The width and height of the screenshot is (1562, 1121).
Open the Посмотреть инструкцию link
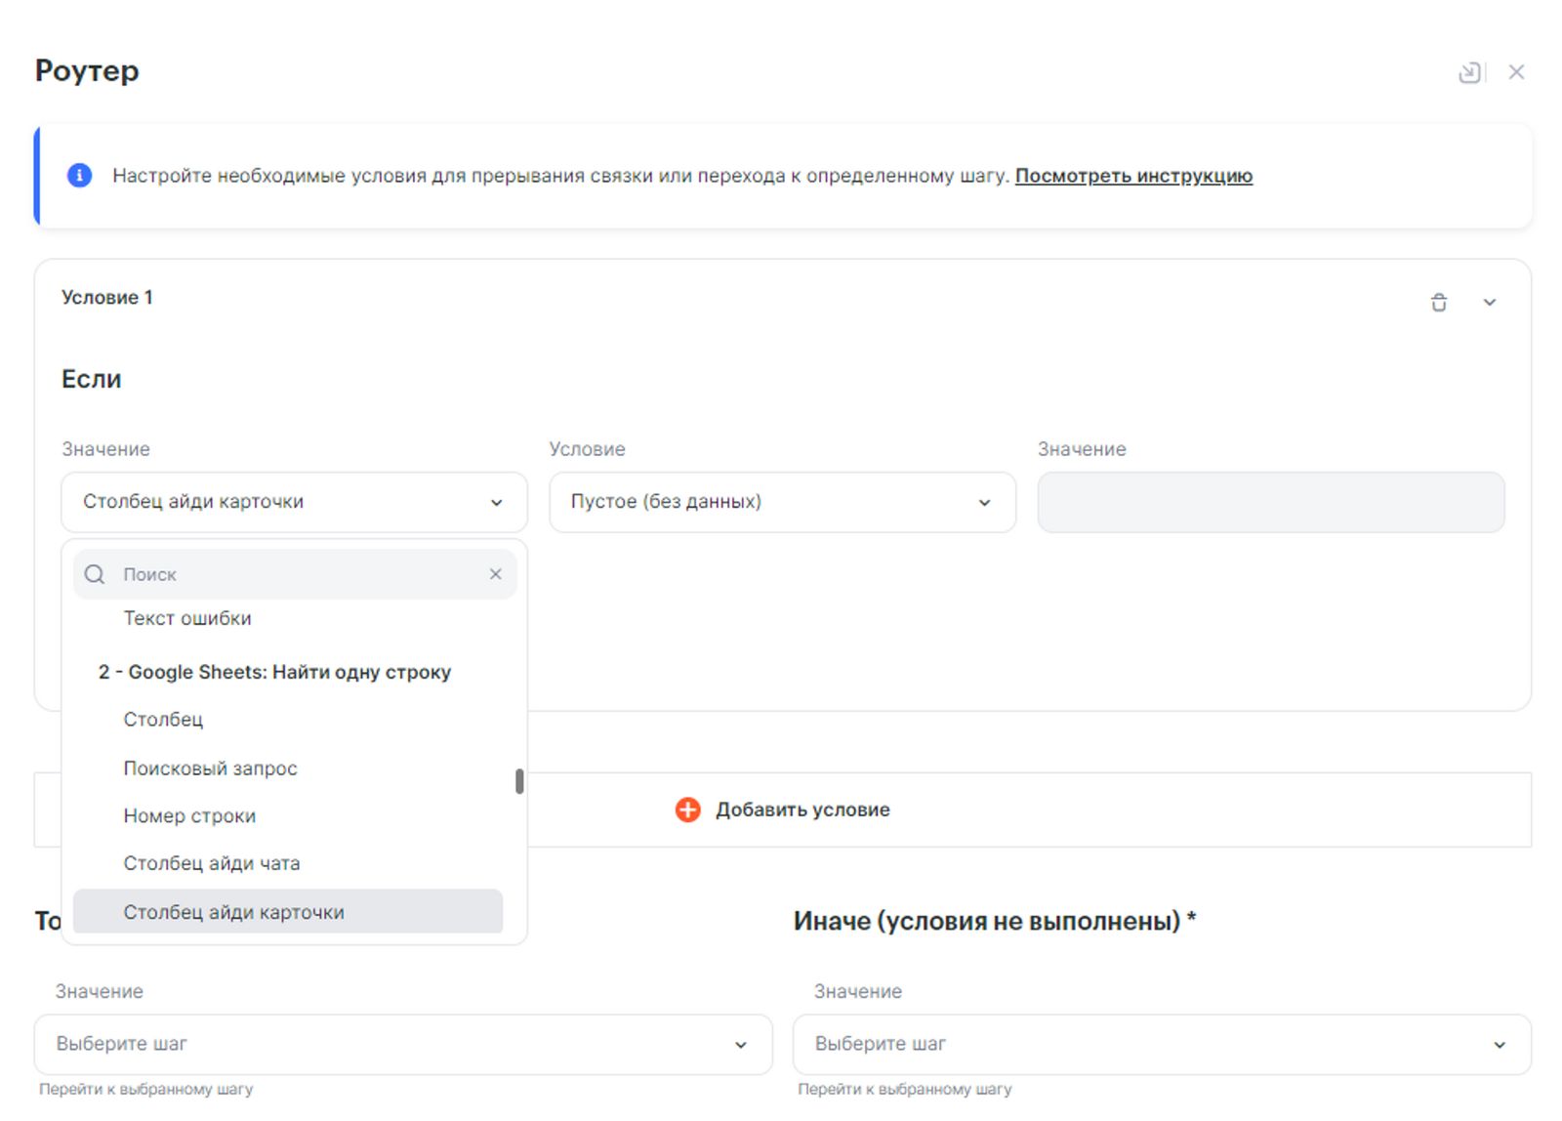pos(1132,176)
